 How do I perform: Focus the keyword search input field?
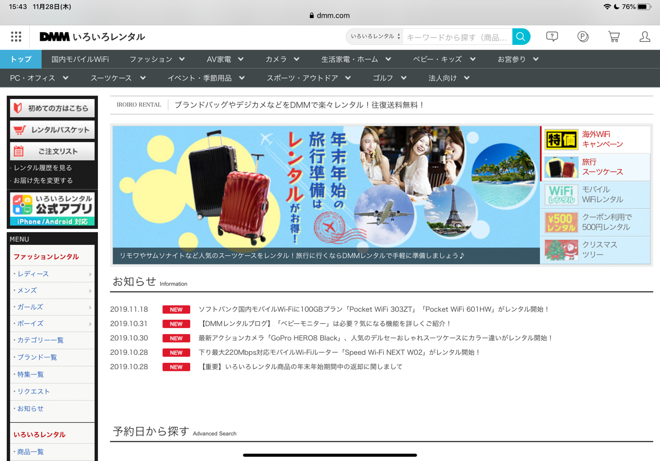(x=457, y=37)
